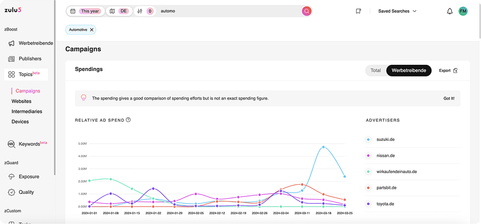Image resolution: width=481 pixels, height=224 pixels.
Task: Open the Publishers section
Action: [x=30, y=59]
